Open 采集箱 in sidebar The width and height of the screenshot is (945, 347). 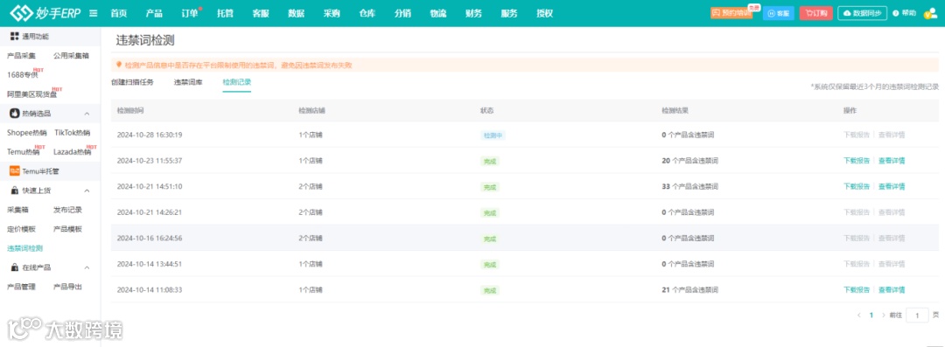[x=17, y=211]
